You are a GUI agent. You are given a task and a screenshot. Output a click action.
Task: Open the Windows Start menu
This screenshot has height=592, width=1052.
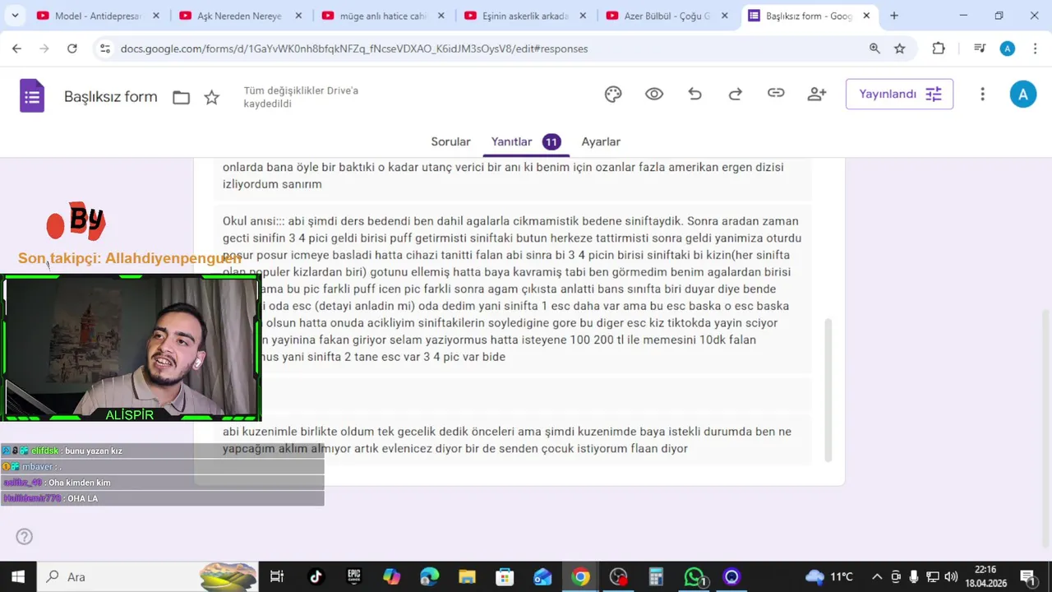click(17, 576)
